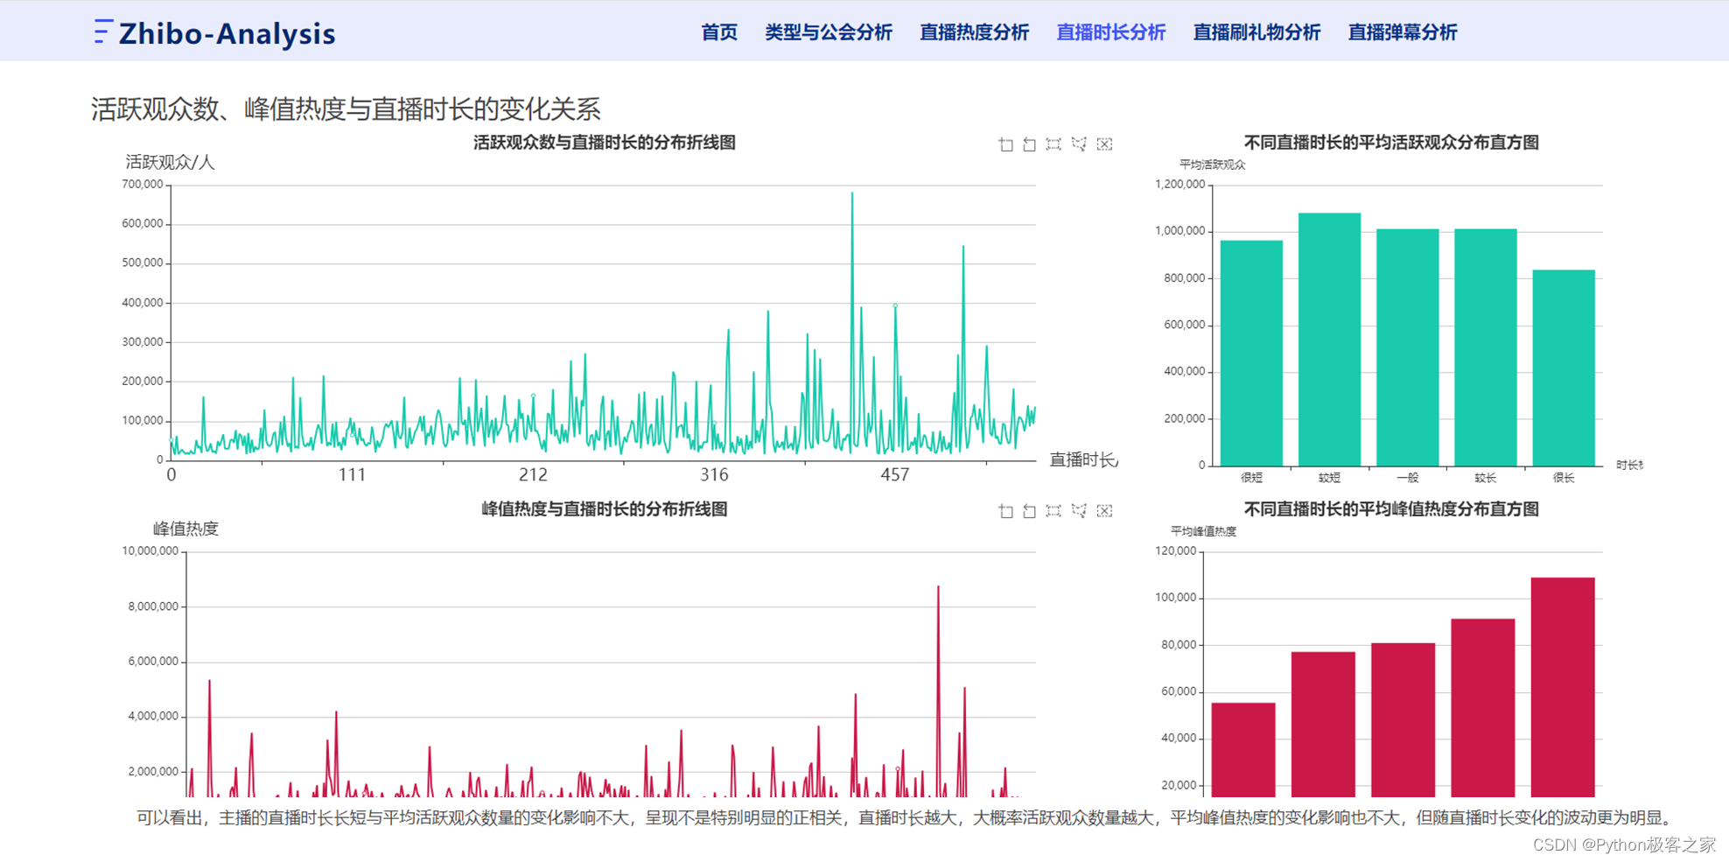
Task: Click the tallest red bar in the peak-heat histogram
Action: click(x=1563, y=687)
